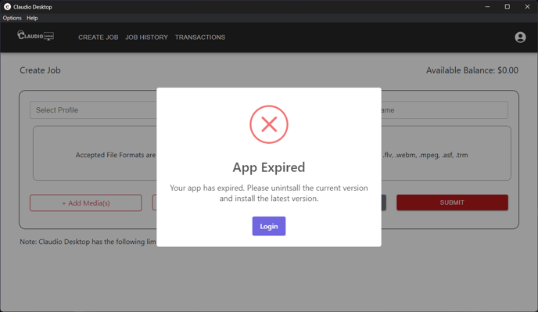Click the App Expired title text
Viewport: 538px width, 312px height.
coord(269,167)
